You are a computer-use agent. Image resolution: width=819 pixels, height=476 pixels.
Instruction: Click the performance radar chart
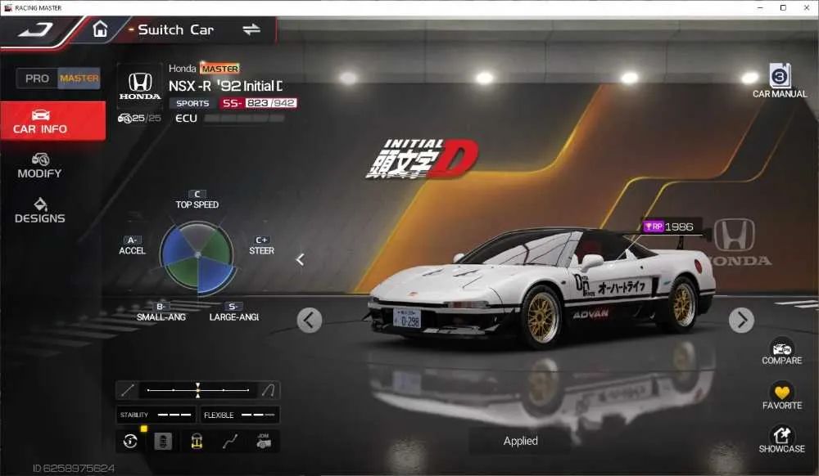point(197,255)
